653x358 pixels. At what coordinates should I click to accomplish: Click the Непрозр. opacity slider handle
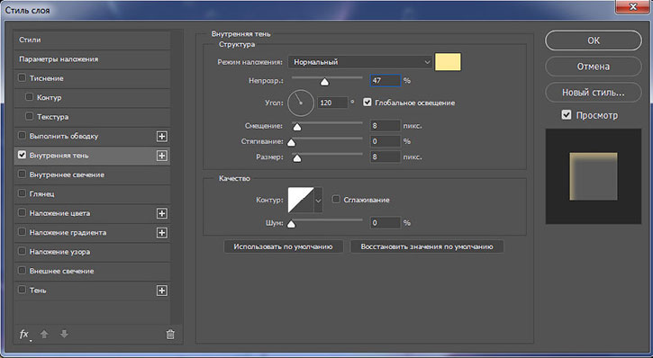point(324,83)
